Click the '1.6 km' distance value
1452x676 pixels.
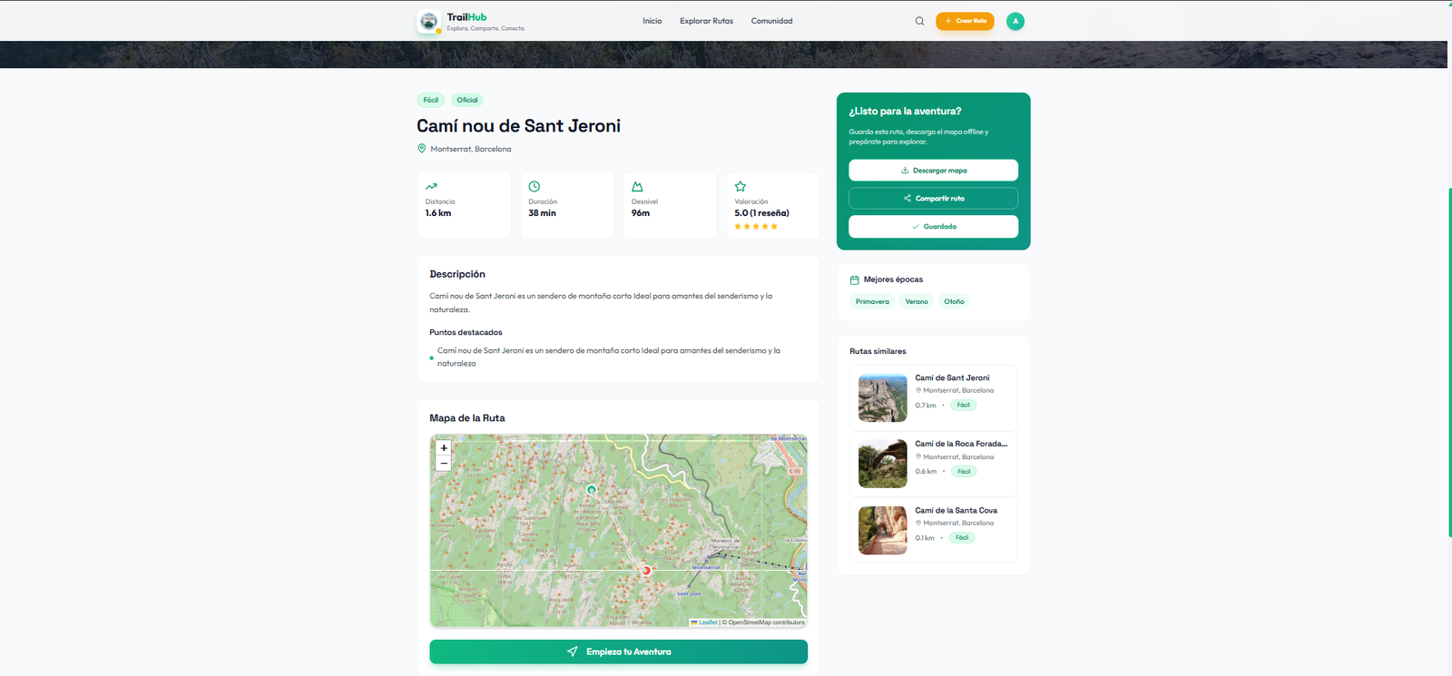click(x=438, y=213)
